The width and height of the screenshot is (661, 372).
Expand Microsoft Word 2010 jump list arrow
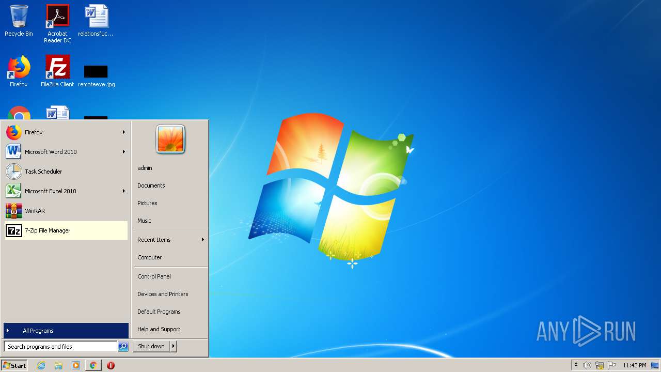(x=124, y=152)
